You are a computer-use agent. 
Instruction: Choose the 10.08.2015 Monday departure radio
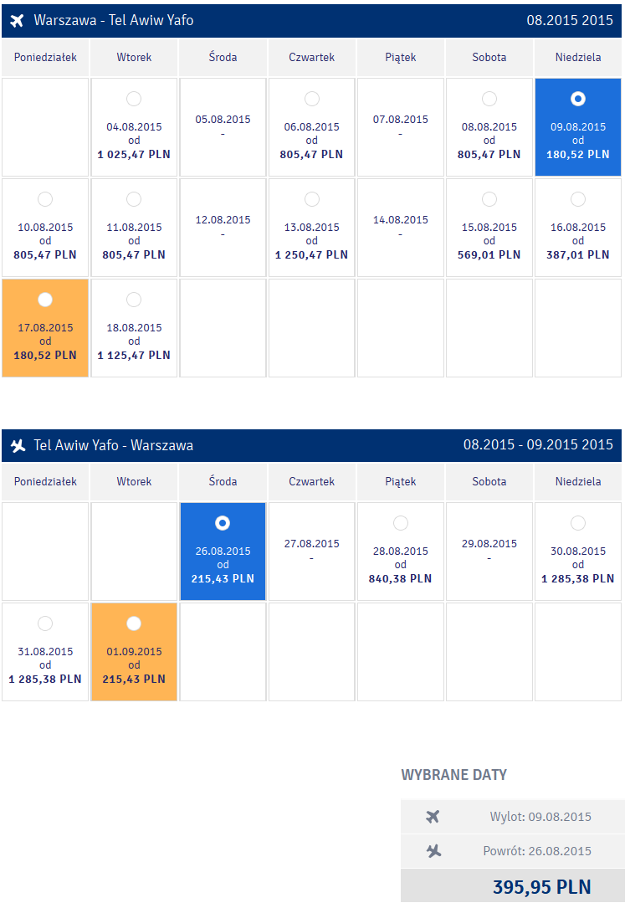coord(45,199)
